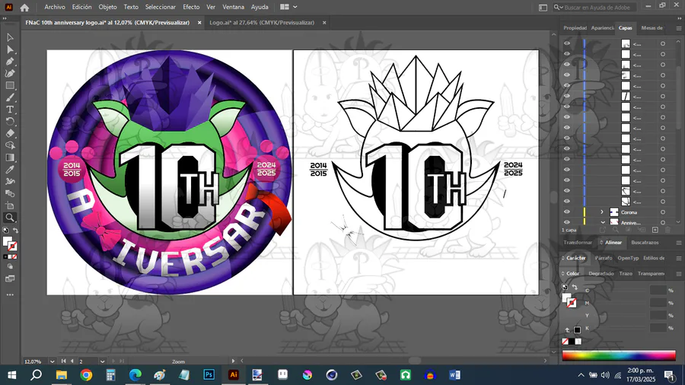
Task: Select the Paintbrush tool
Action: coord(10,97)
